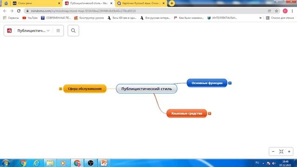Open File Explorer folder in taskbar
Screen dimensions: 297x167
point(50,163)
